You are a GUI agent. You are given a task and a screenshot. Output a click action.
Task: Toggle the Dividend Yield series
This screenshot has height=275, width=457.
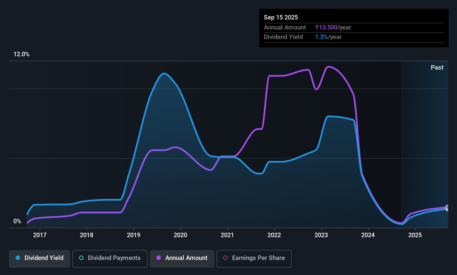point(40,259)
